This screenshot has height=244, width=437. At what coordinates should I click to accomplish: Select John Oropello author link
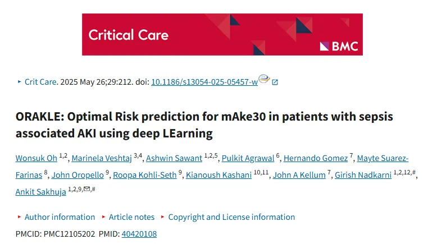click(x=78, y=175)
